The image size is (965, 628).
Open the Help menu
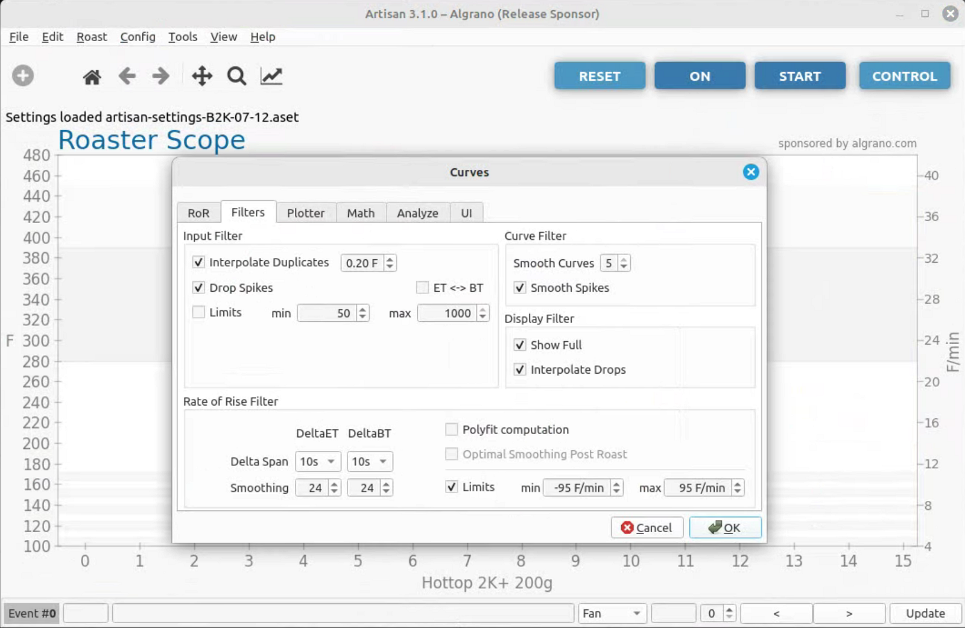262,37
